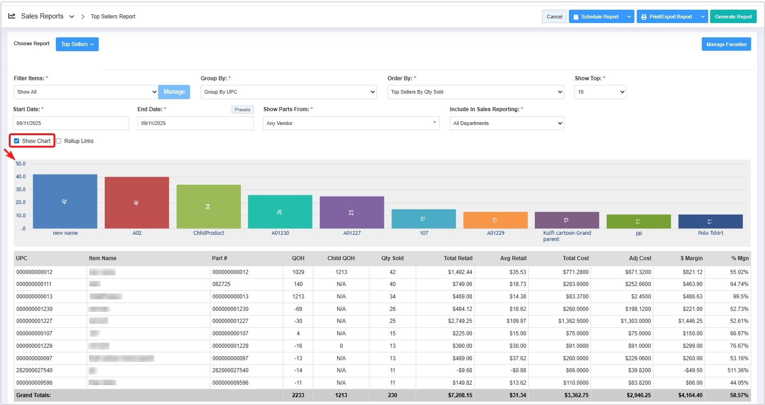Uncheck the Show Chart checkbox

click(x=17, y=141)
